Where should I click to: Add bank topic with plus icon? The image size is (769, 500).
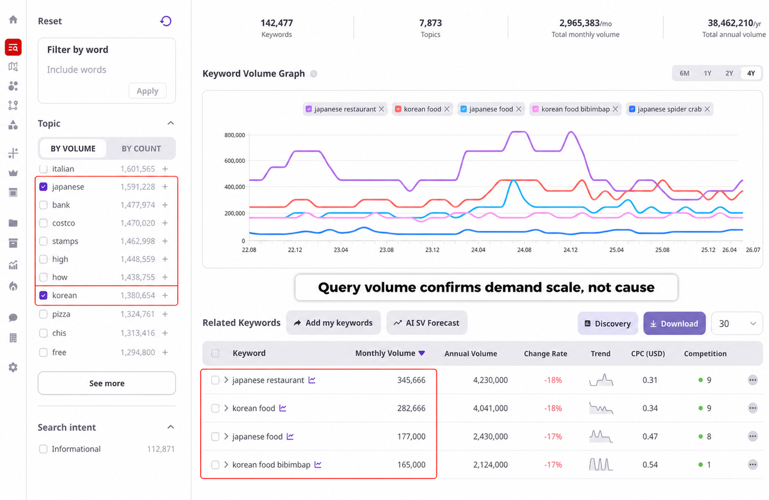pos(165,205)
